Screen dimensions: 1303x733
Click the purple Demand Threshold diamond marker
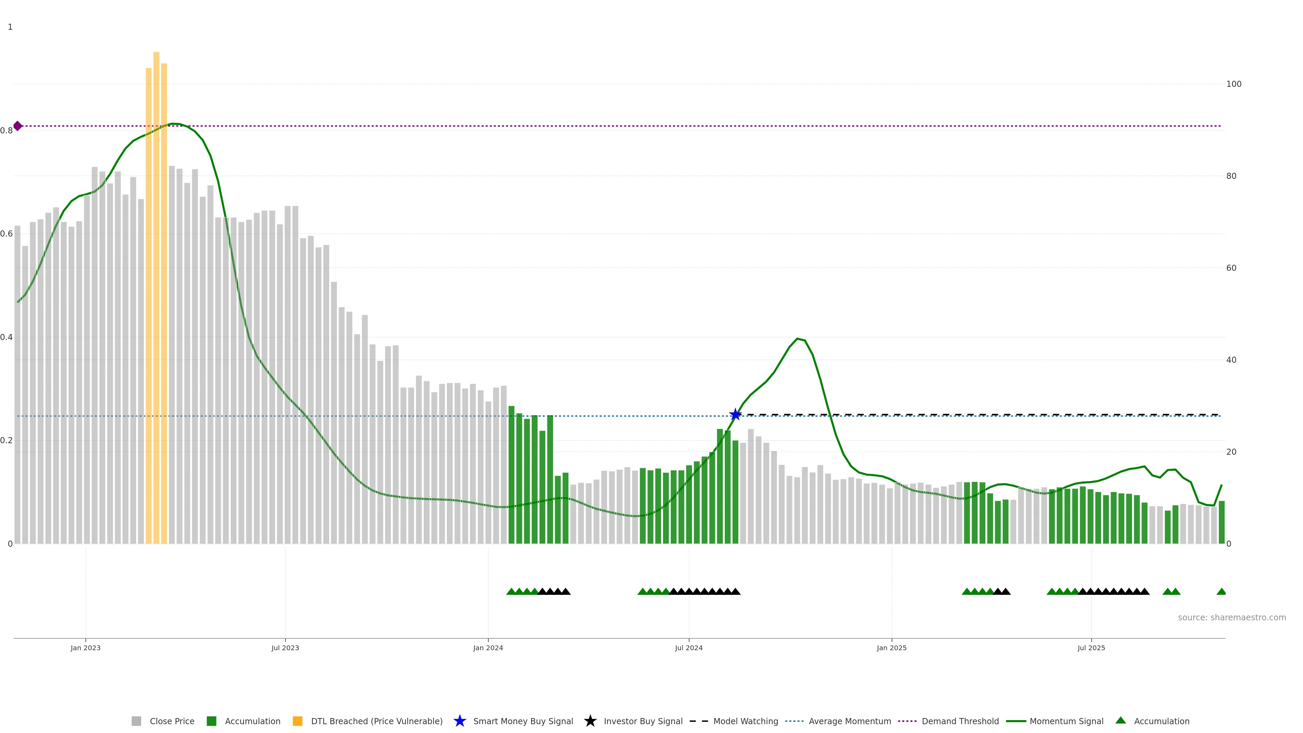(x=18, y=126)
